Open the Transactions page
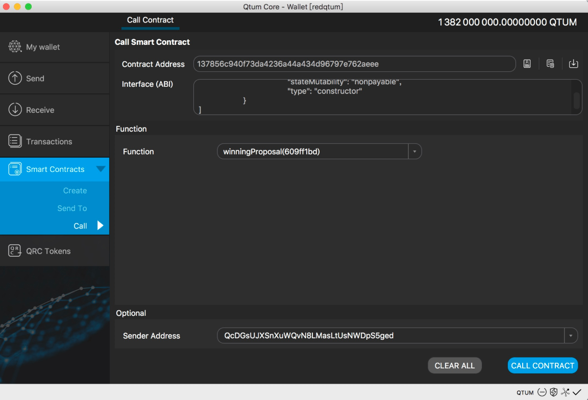Viewport: 588px width, 400px height. click(x=55, y=141)
